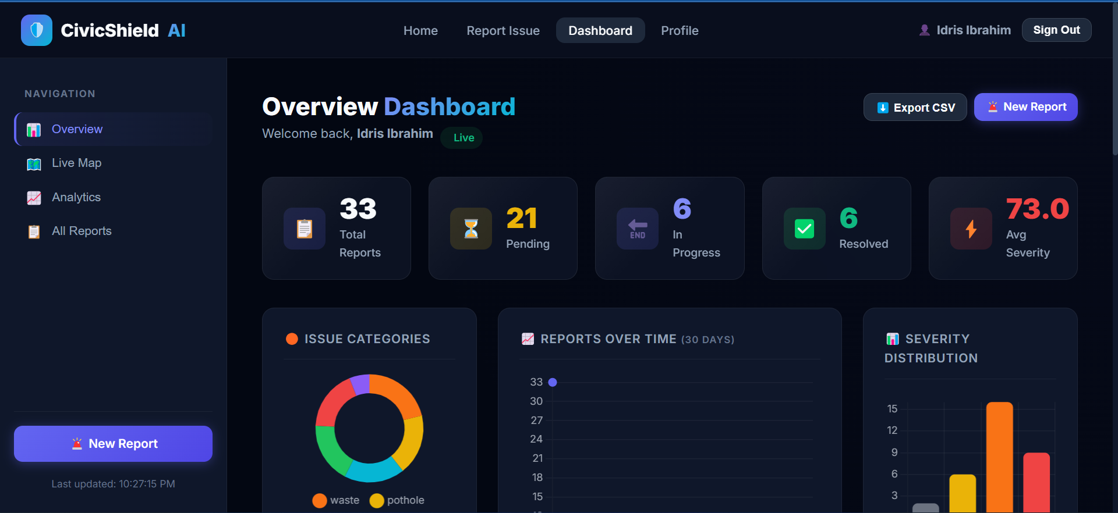1118x513 pixels.
Task: Click the yellow pothole legend swatch
Action: click(x=377, y=501)
